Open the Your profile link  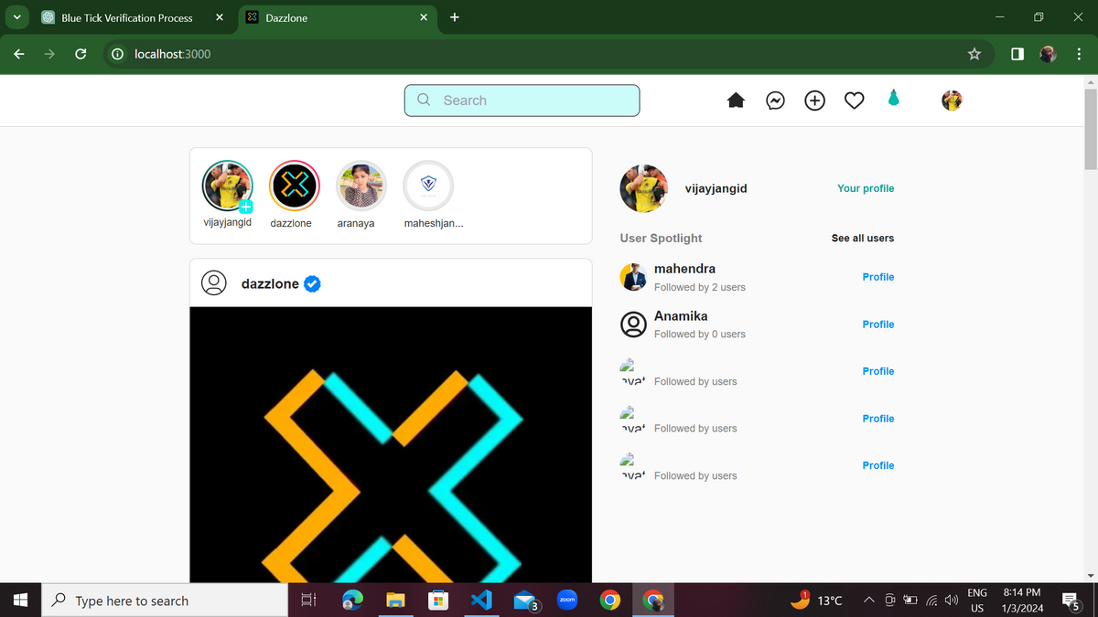click(x=865, y=188)
